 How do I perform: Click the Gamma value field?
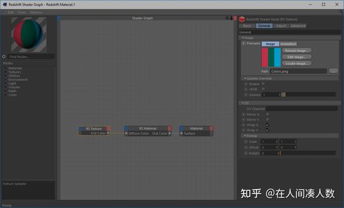[x=271, y=95]
